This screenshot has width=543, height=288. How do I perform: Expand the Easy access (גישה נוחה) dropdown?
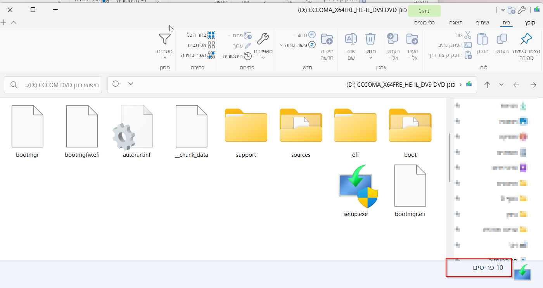tap(281, 45)
